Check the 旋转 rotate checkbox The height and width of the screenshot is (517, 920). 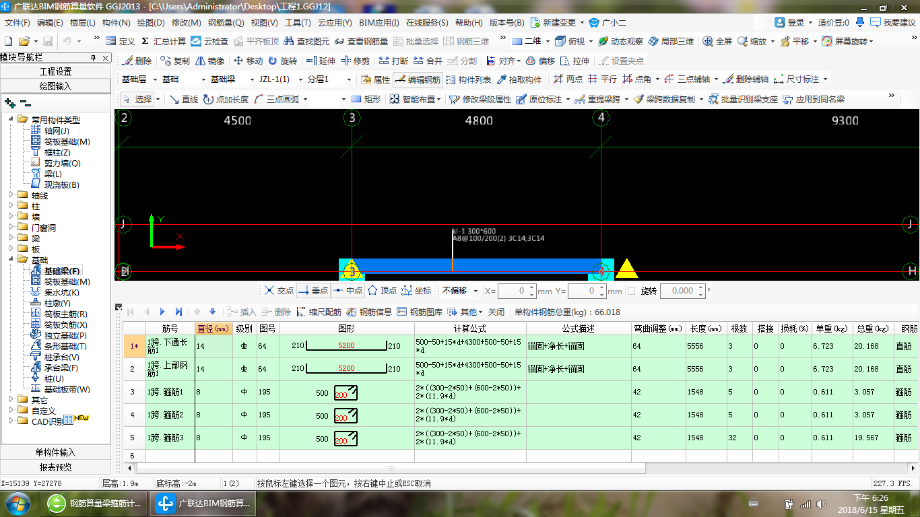pyautogui.click(x=631, y=291)
